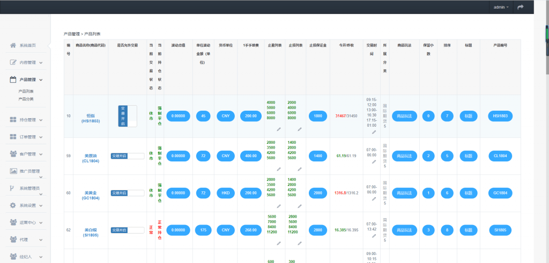
Task: Click the grid icon for 持仓管理
Action: tap(13, 120)
